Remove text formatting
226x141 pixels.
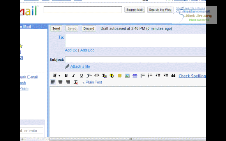point(76,82)
